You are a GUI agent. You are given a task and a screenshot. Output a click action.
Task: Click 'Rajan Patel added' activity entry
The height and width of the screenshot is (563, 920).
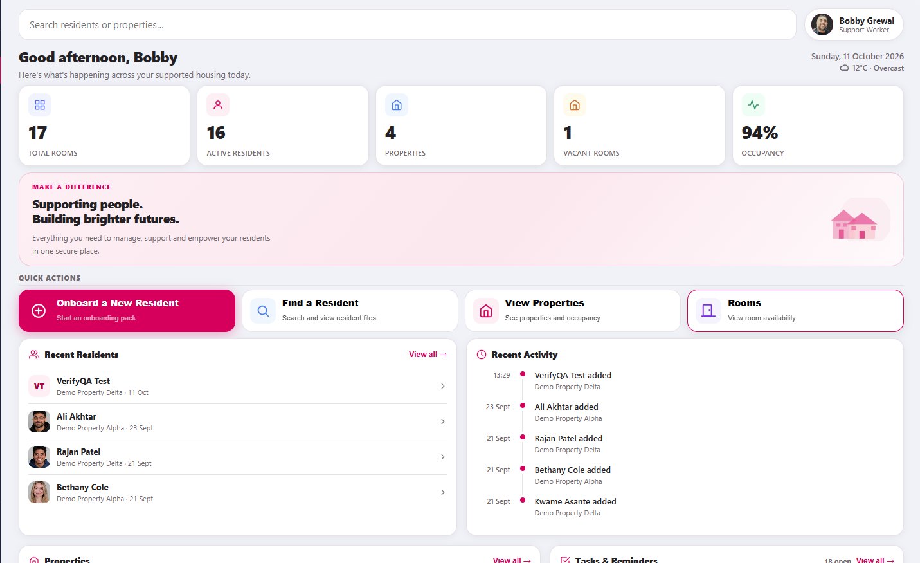tap(568, 438)
